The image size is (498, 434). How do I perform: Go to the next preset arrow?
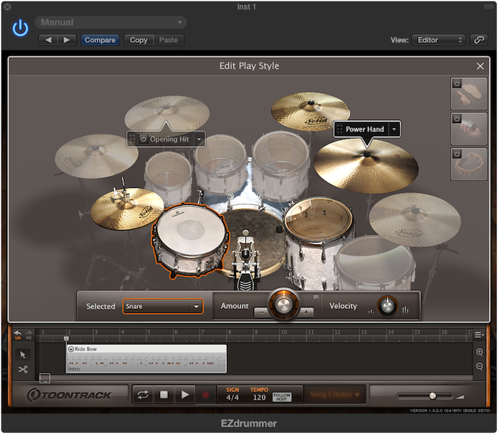pos(67,40)
